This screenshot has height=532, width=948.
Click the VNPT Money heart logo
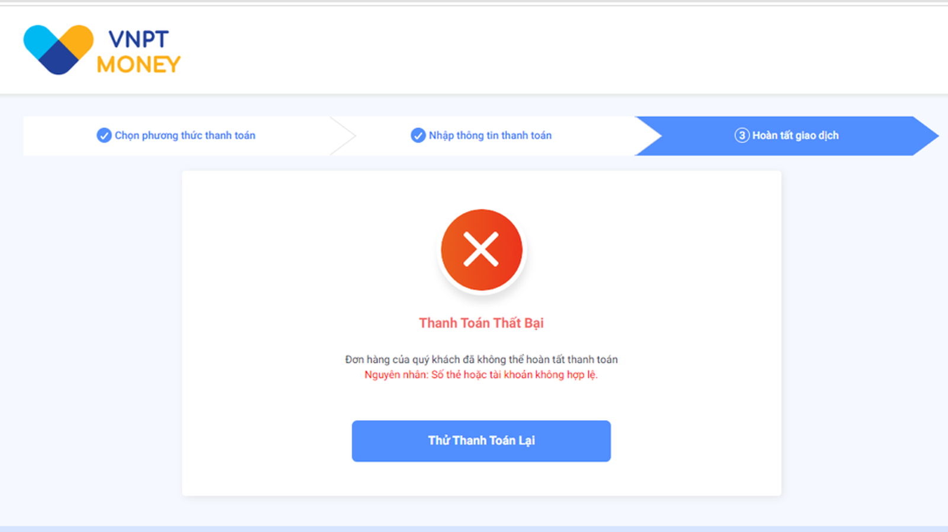click(58, 50)
